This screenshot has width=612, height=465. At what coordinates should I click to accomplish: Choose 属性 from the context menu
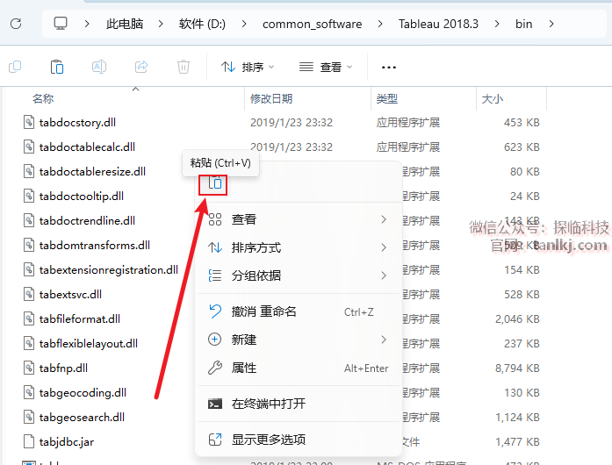tap(299, 368)
